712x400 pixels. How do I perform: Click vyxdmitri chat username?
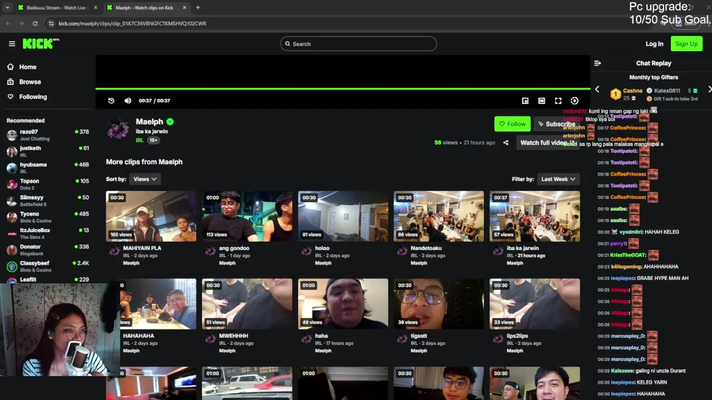(631, 232)
